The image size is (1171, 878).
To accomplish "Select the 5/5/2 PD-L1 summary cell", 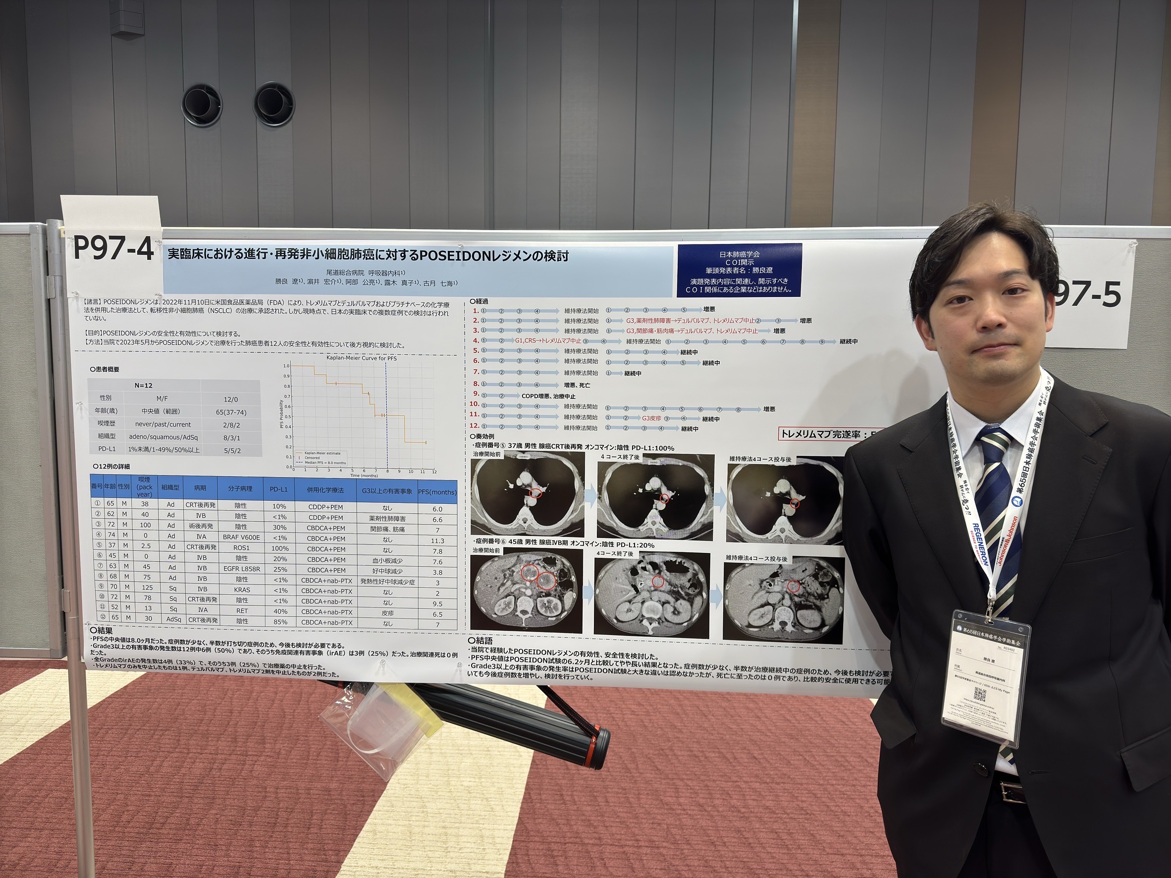I will coord(231,450).
